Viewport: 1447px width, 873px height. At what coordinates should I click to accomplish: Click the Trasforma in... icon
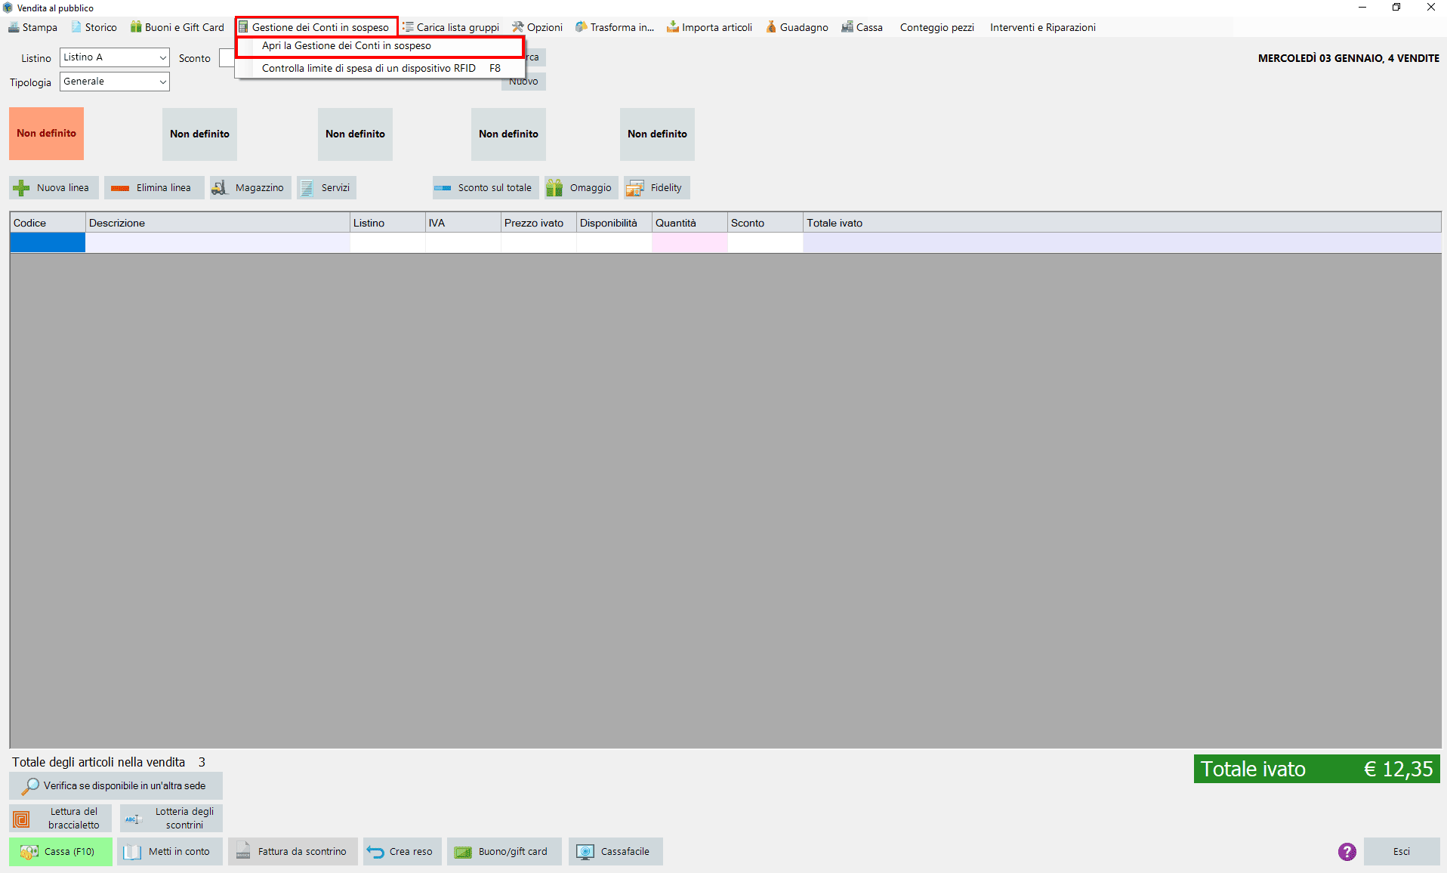[582, 27]
